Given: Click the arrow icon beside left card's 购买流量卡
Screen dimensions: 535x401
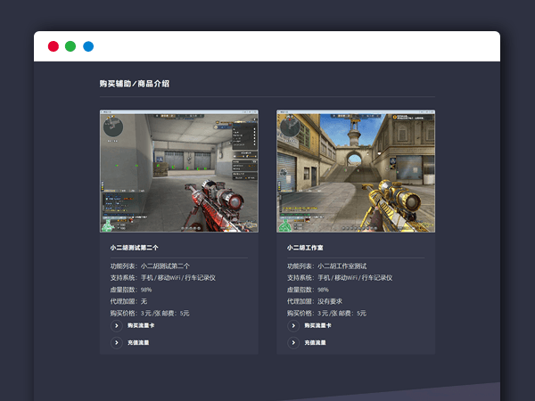Looking at the screenshot, I should pos(116,326).
